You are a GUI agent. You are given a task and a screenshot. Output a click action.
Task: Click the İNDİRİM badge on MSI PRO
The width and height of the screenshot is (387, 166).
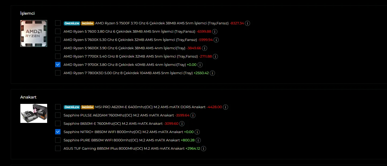[87, 107]
